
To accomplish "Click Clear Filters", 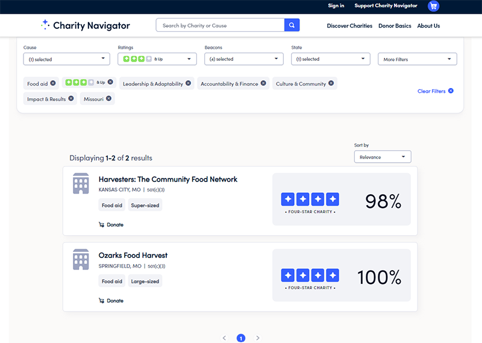I will [435, 91].
